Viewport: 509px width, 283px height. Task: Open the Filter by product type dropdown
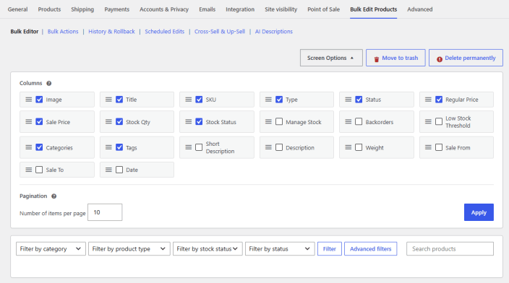click(129, 248)
